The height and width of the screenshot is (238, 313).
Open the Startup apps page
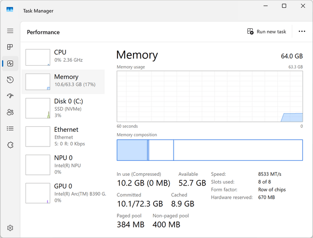[x=10, y=96]
